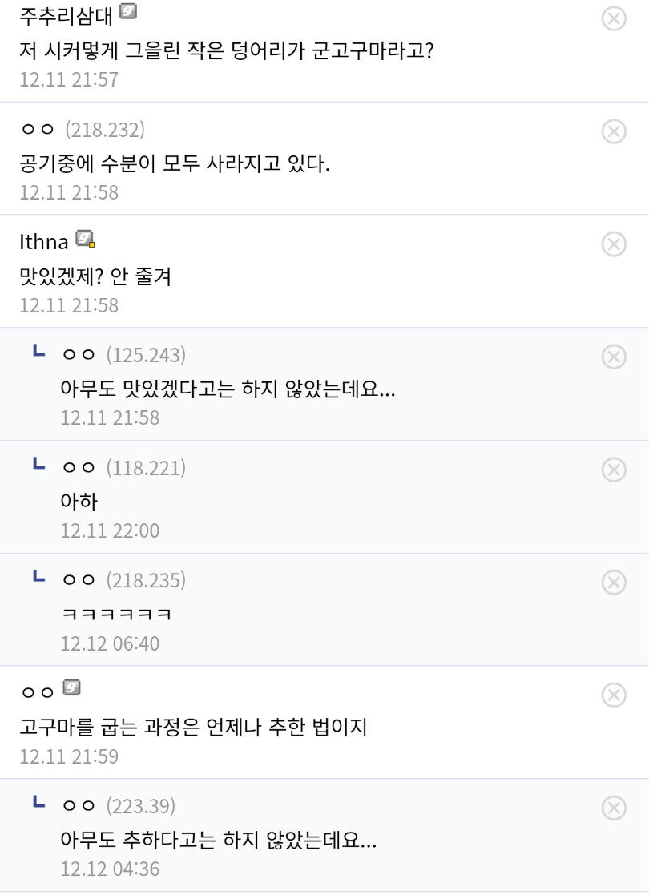
Task: Delete Ithna's comment with the X icon
Action: tap(613, 244)
